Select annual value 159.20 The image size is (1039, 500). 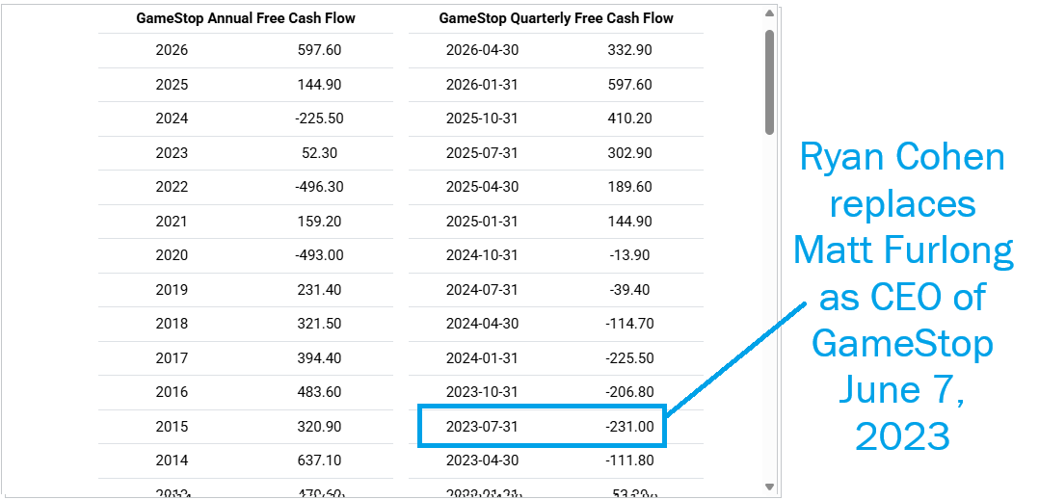pyautogui.click(x=319, y=222)
